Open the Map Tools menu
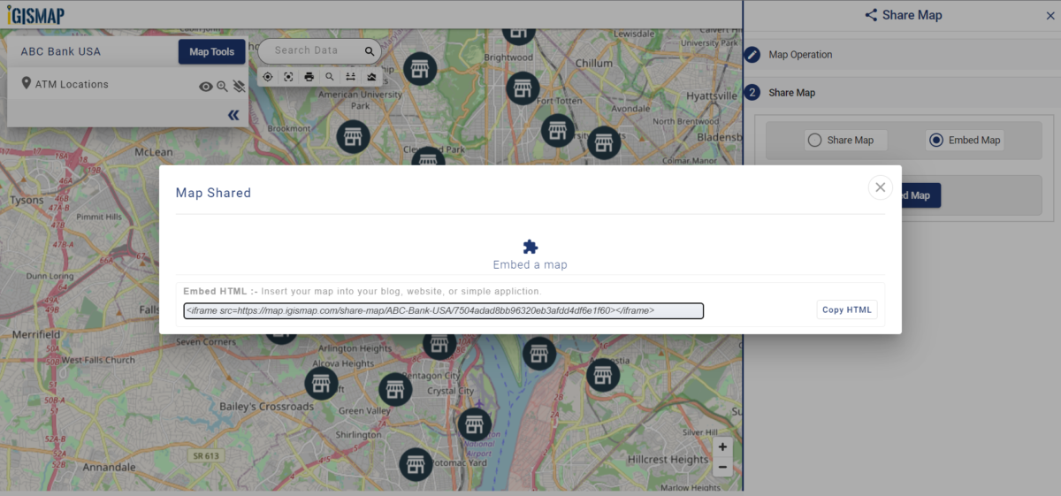1061x496 pixels. [211, 52]
